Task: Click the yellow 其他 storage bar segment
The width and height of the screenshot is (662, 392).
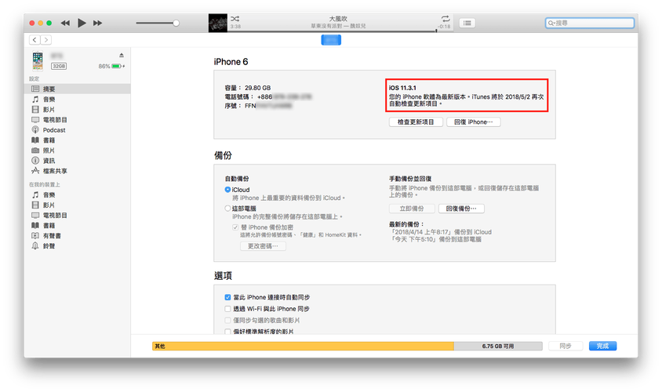Action: click(303, 346)
